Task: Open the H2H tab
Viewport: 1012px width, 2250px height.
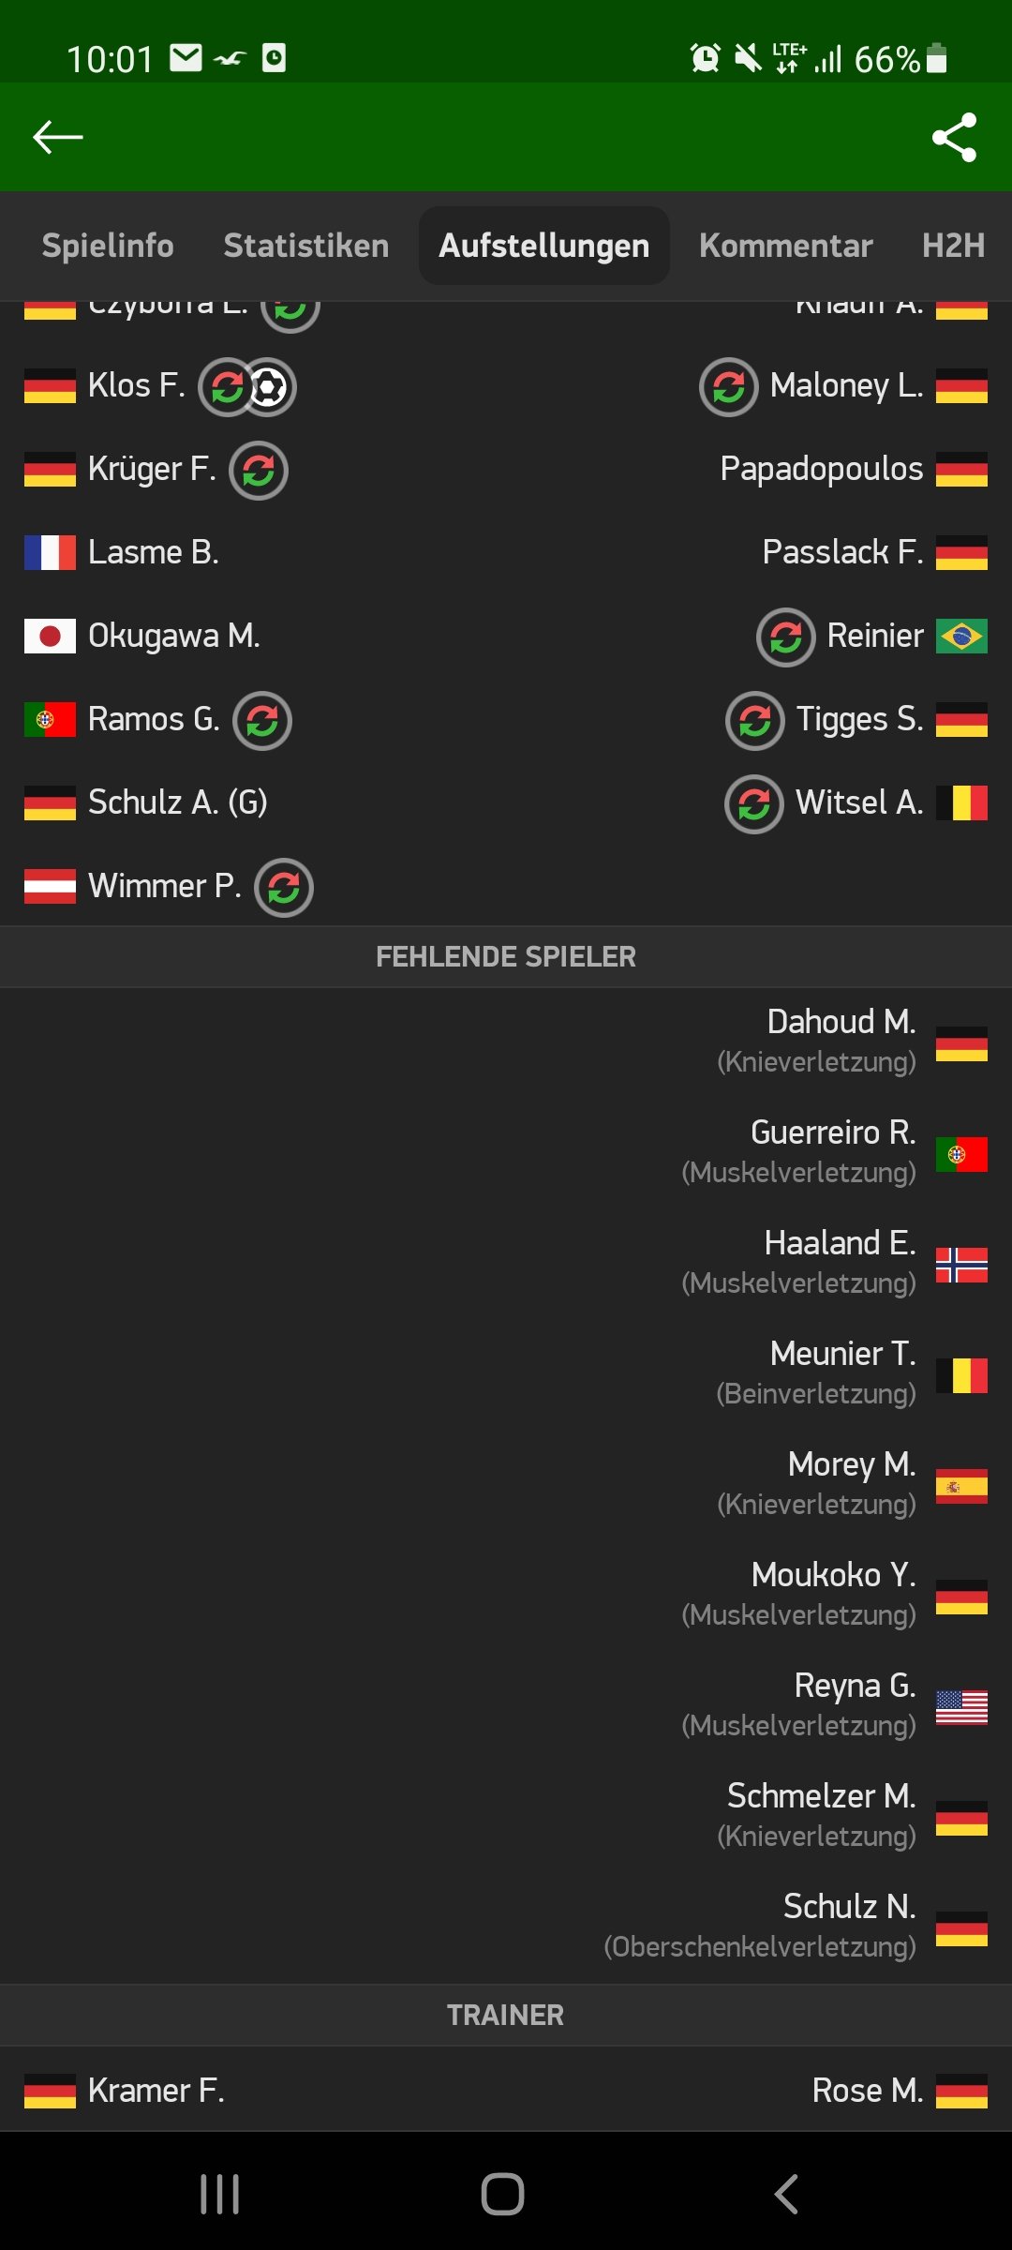Action: 954,246
